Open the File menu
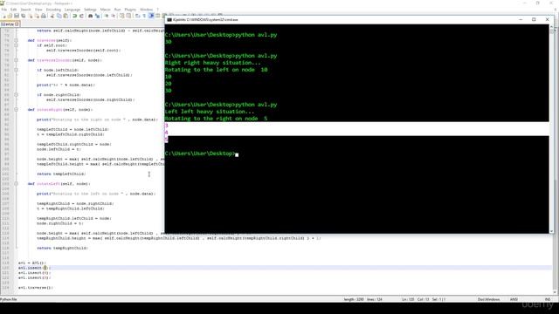Screen dimensions: 559x314 4,10
